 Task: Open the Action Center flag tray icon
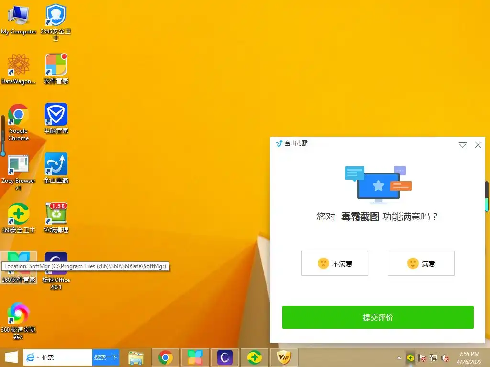(422, 358)
